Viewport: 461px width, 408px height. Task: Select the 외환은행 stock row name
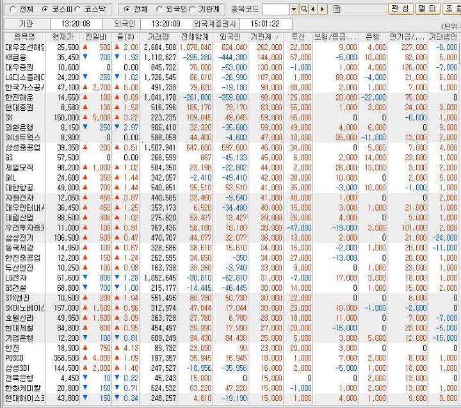[x=19, y=127]
